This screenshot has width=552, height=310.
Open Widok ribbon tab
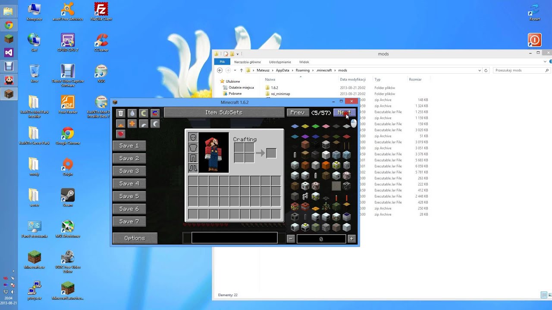pyautogui.click(x=304, y=62)
